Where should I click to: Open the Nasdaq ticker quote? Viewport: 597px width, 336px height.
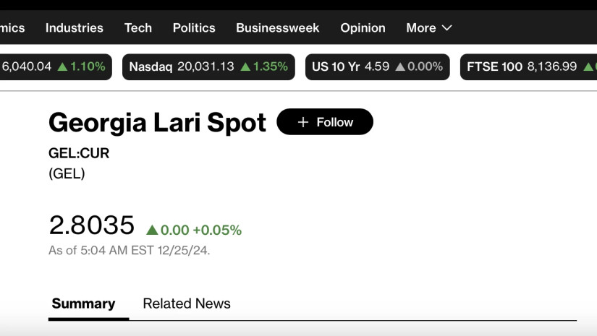coord(208,67)
